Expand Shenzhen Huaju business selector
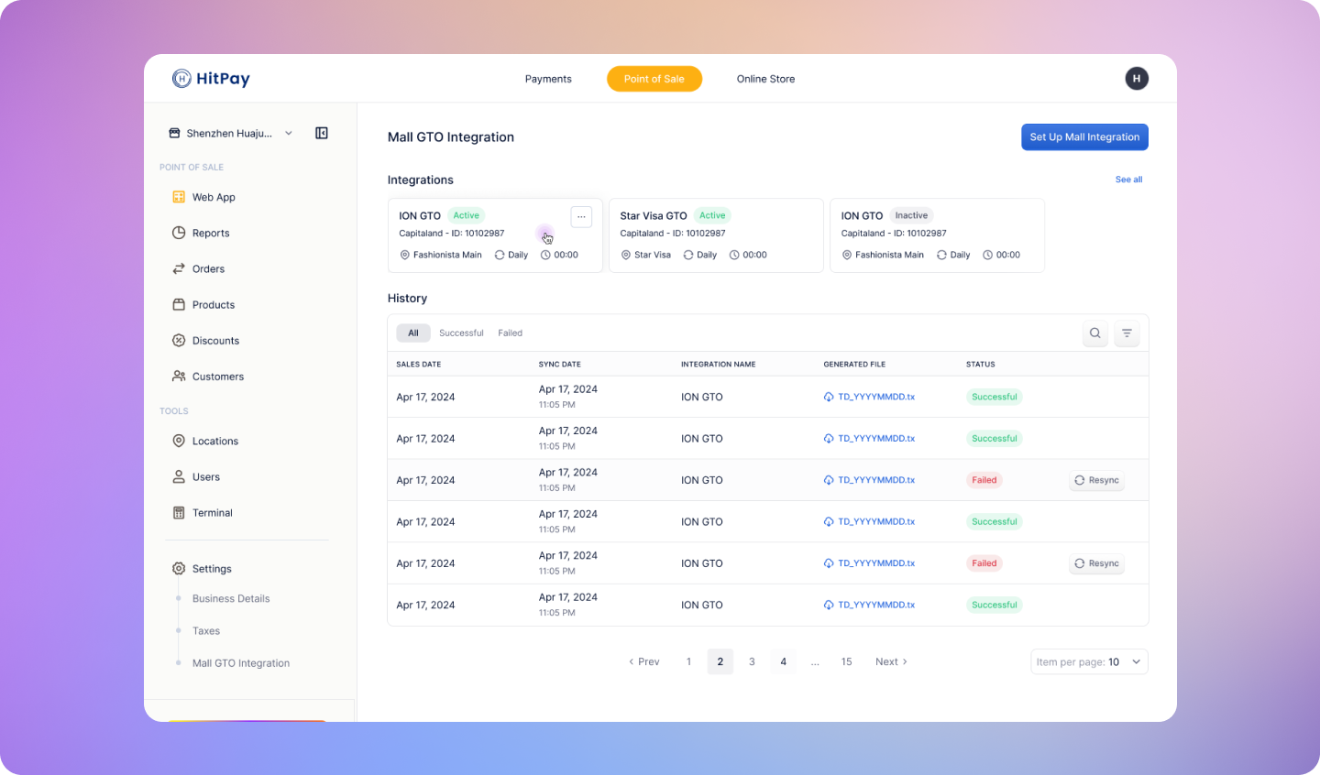 289,133
